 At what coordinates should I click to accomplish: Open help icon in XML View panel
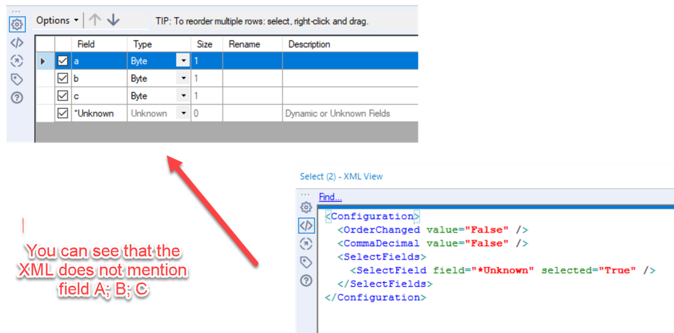click(306, 280)
